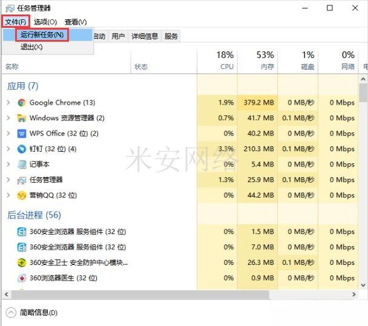Click the 简略信息(D) link
The width and height of the screenshot is (368, 326).
pos(39,313)
